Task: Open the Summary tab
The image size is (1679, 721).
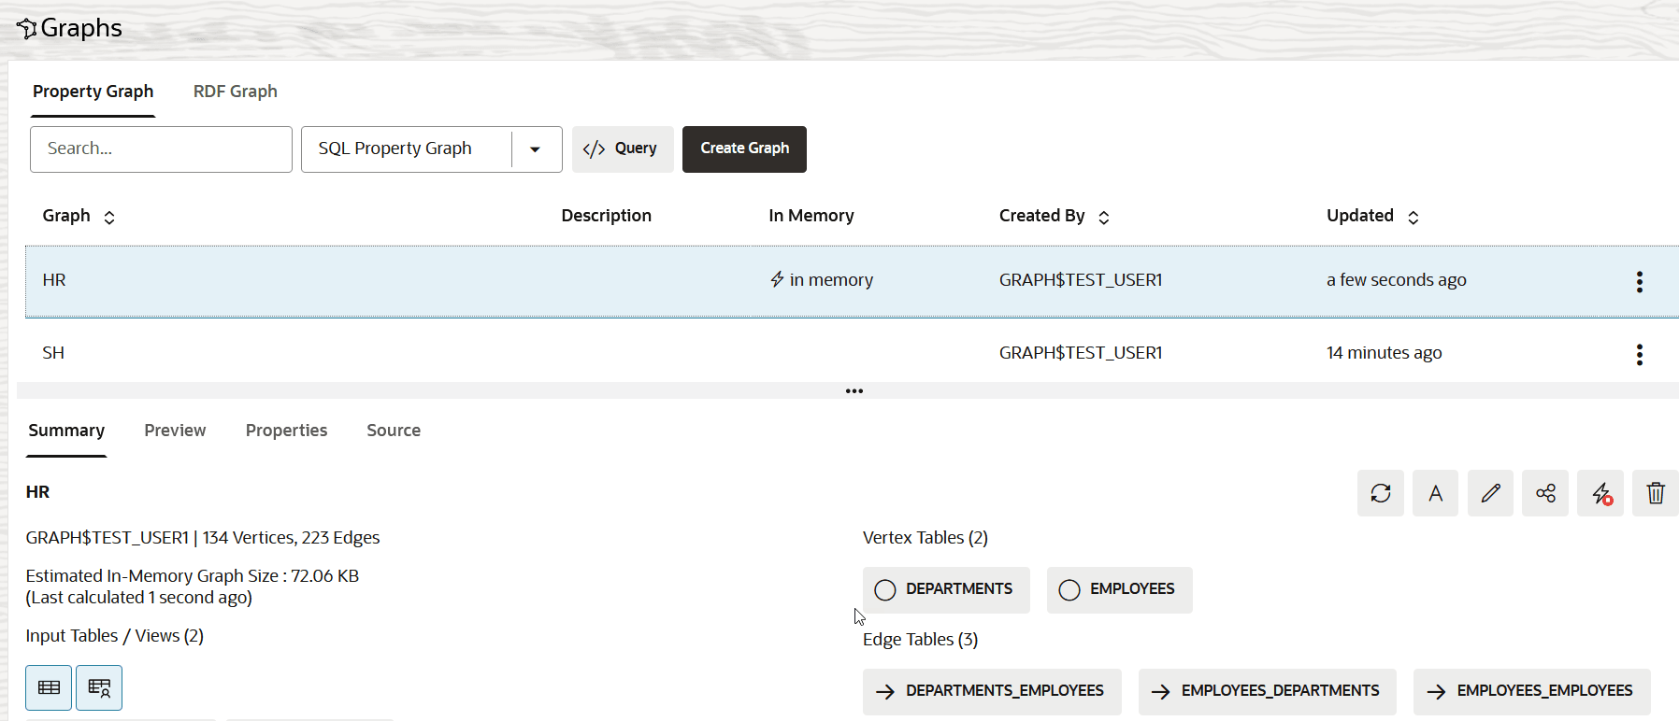Action: coord(66,431)
